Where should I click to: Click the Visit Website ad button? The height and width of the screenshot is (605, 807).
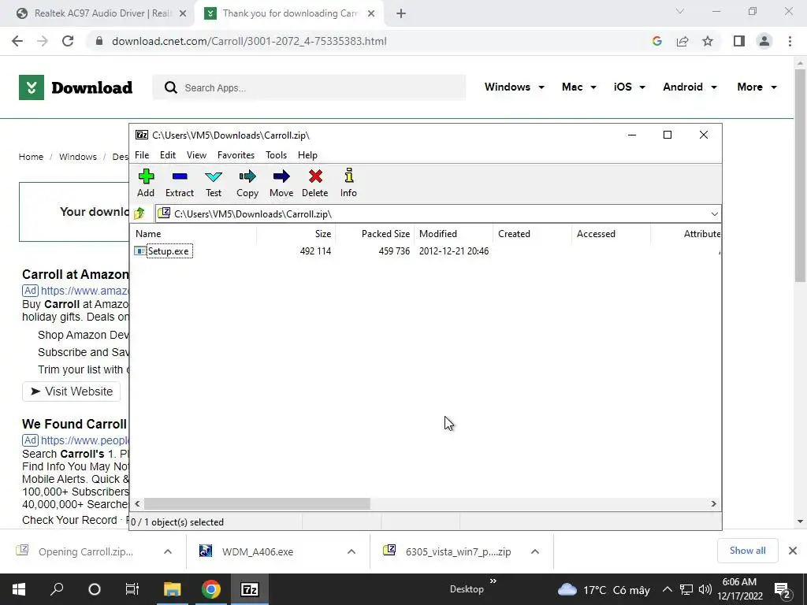point(72,392)
